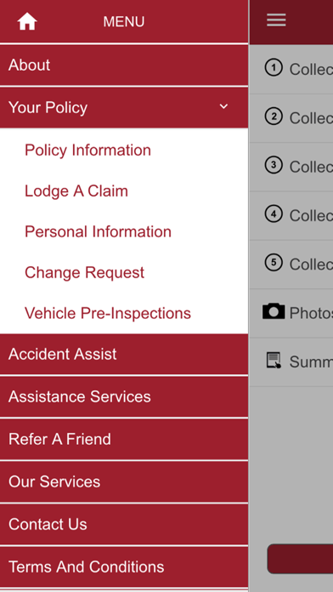Click the camera icon beside Photos

pyautogui.click(x=274, y=311)
